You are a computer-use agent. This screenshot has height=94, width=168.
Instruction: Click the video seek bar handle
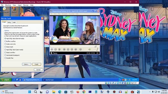tap(95, 46)
